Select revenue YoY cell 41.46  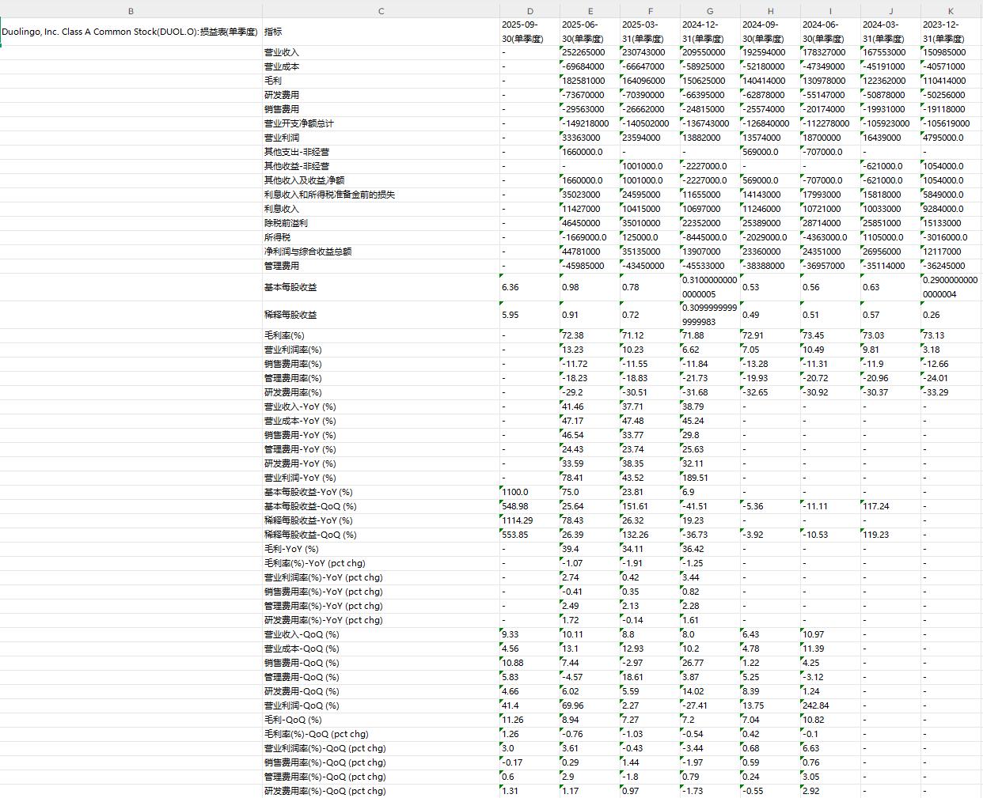tap(590, 407)
